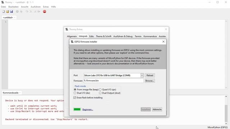This screenshot has height=129, width=230.
Task: Click the New file icon in Thonny toolbar
Action: coord(3,11)
